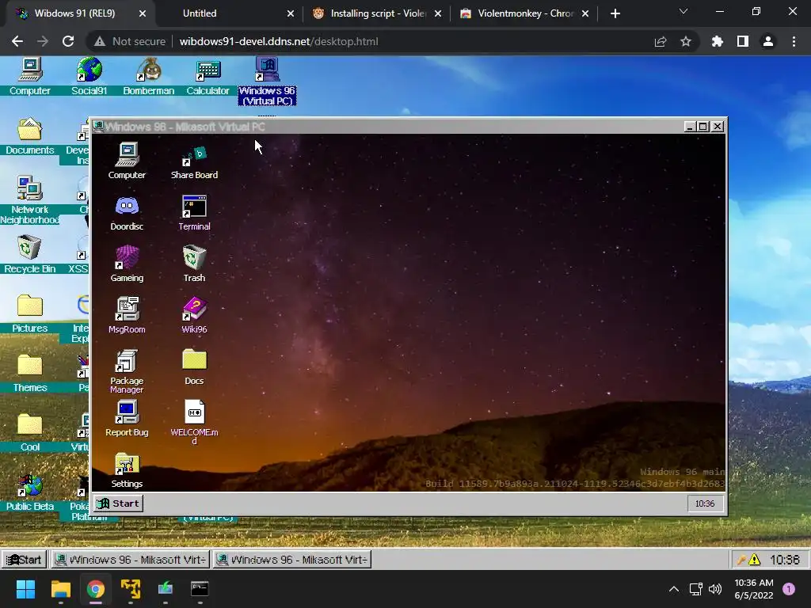Select the Windows 96 (Virtual PC) desktop icon
The height and width of the screenshot is (608, 811).
(x=267, y=82)
